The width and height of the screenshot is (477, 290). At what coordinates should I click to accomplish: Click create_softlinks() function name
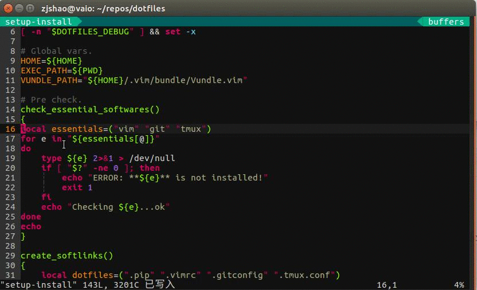coord(67,256)
